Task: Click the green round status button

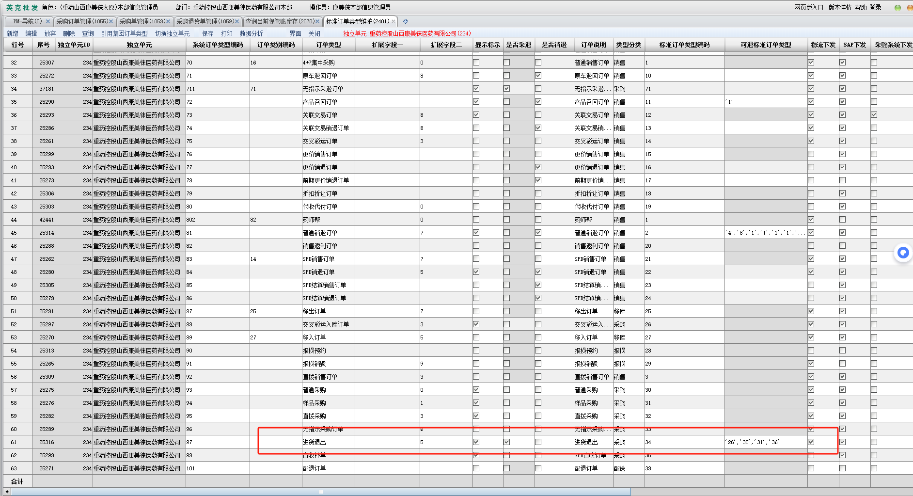Action: click(x=897, y=8)
